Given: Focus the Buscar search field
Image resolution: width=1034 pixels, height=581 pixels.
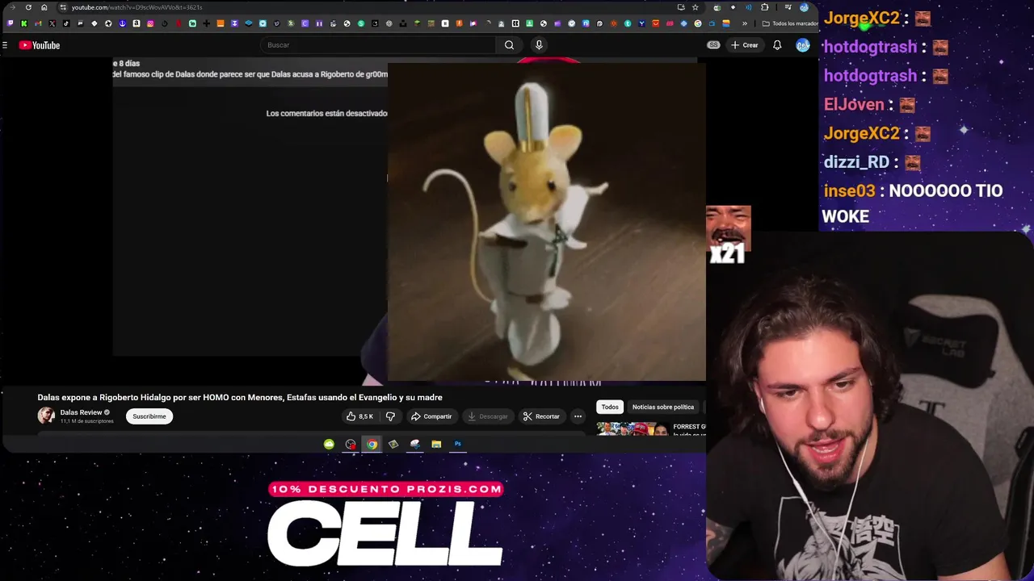Looking at the screenshot, I should 378,45.
